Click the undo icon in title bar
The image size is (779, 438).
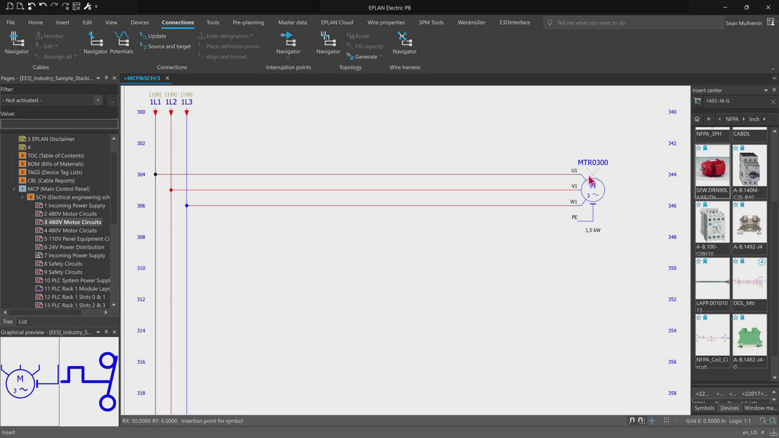pyautogui.click(x=43, y=7)
